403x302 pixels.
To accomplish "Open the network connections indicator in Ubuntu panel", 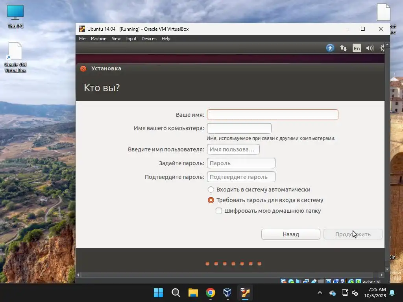I will [x=343, y=48].
